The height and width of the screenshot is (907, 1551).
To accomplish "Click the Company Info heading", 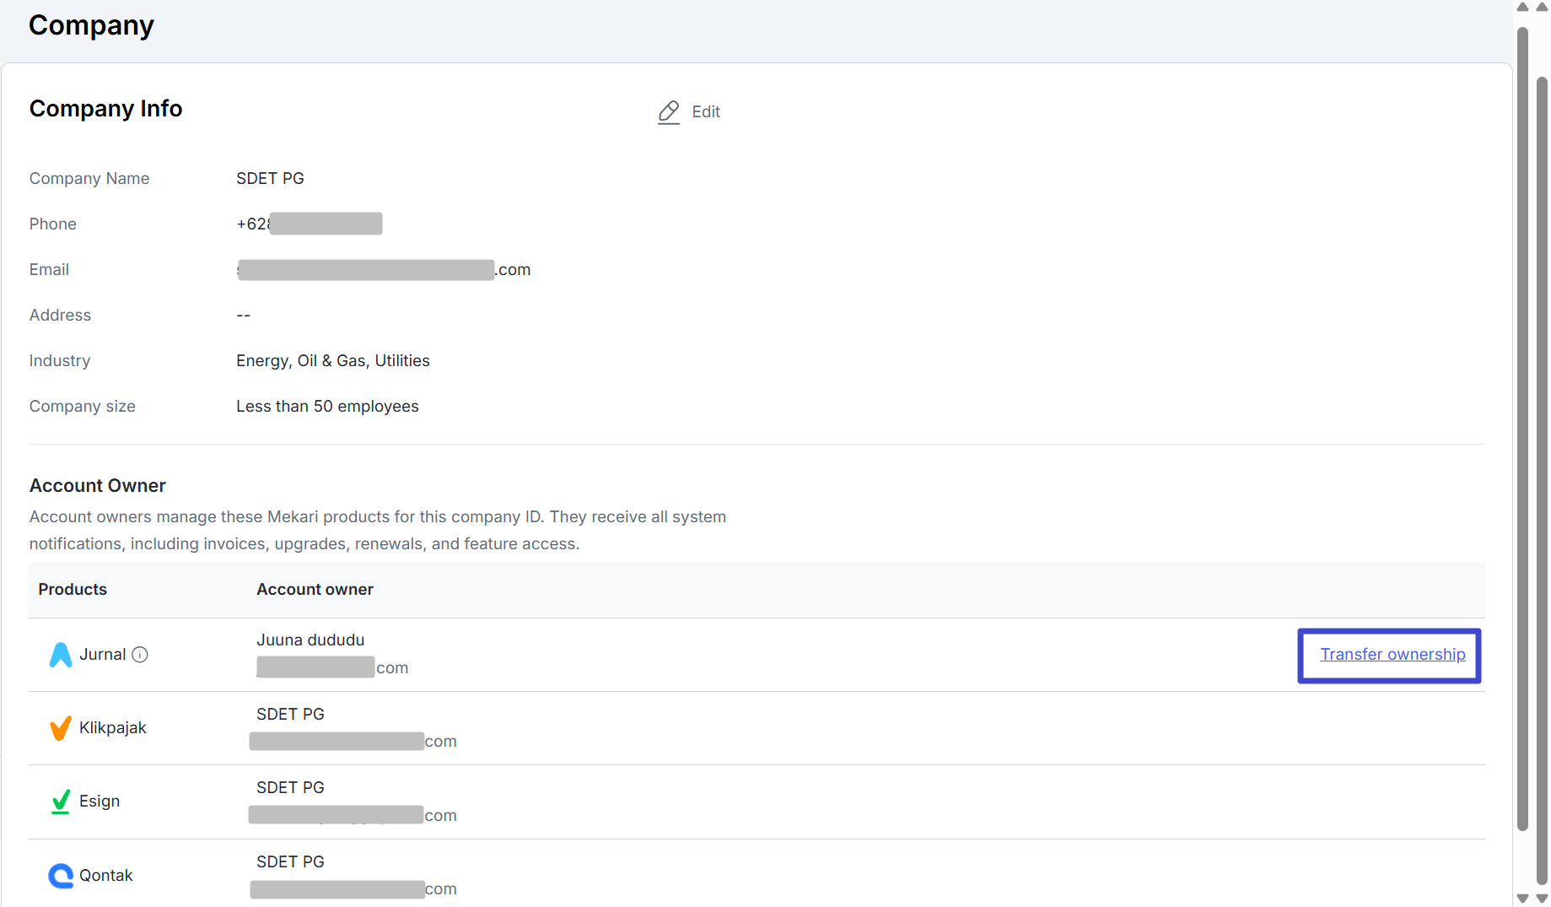I will point(105,109).
